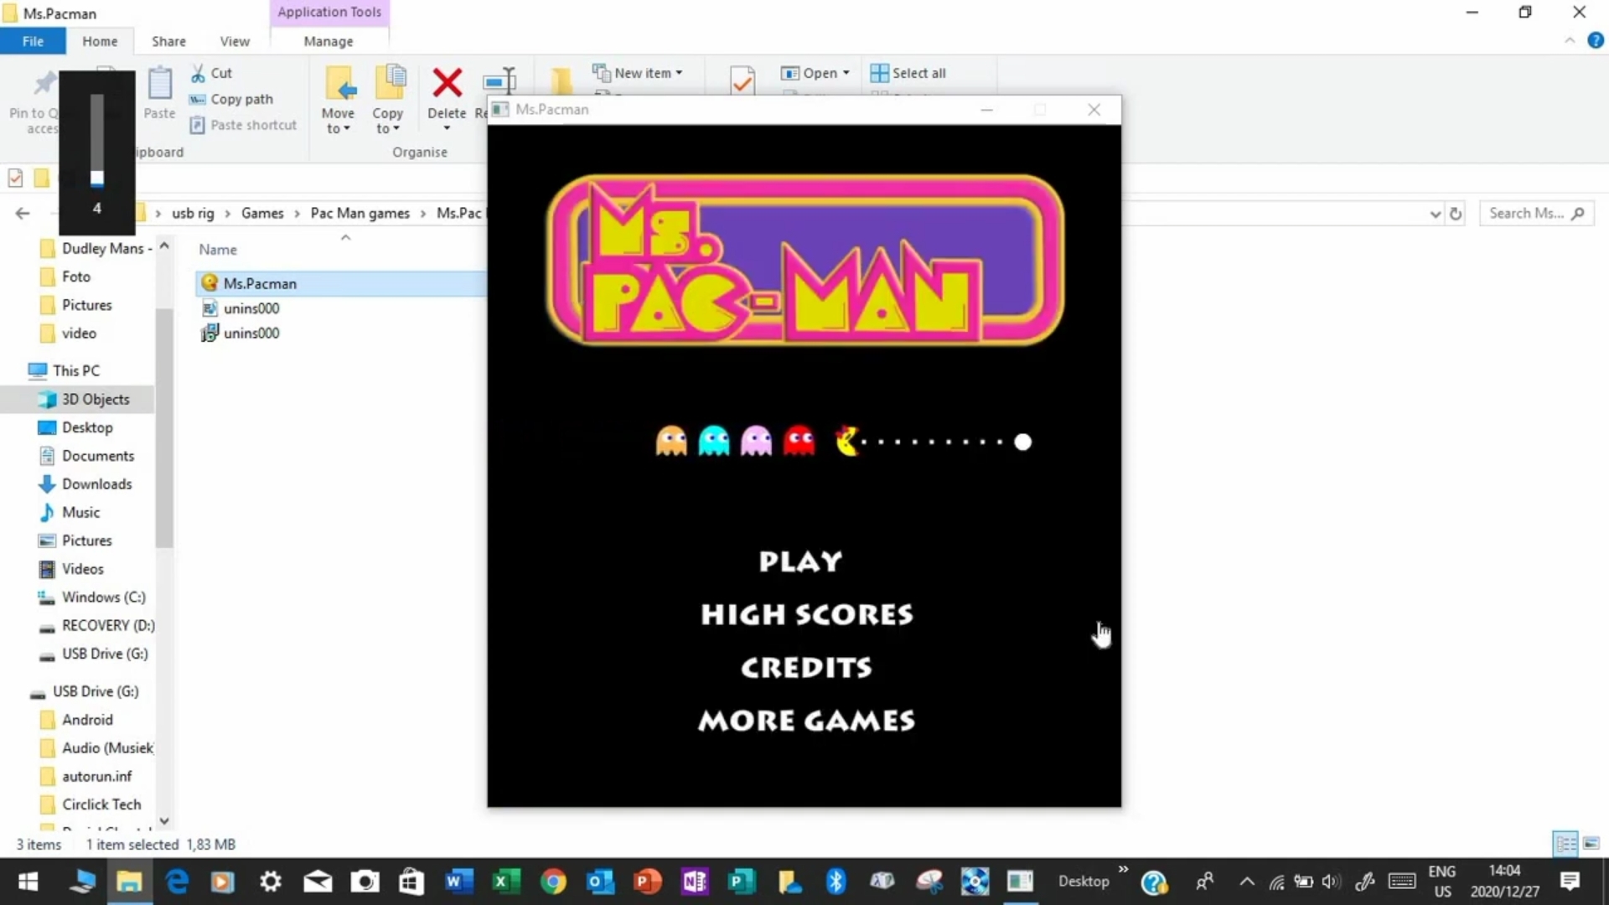Launch Word from the taskbar
The image size is (1609, 905).
point(459,882)
